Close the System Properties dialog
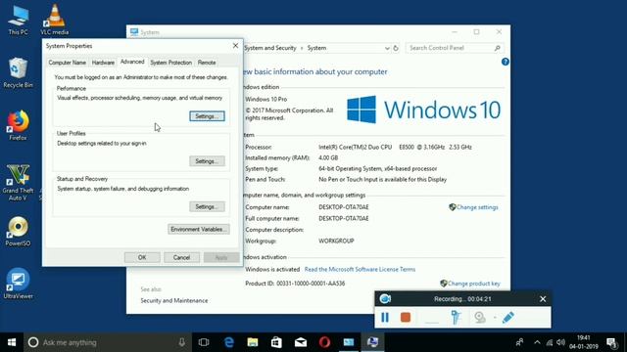The height and width of the screenshot is (352, 627). [x=235, y=46]
